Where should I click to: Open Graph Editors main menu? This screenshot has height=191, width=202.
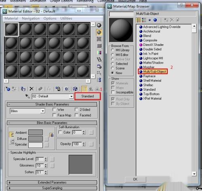click(x=61, y=1)
